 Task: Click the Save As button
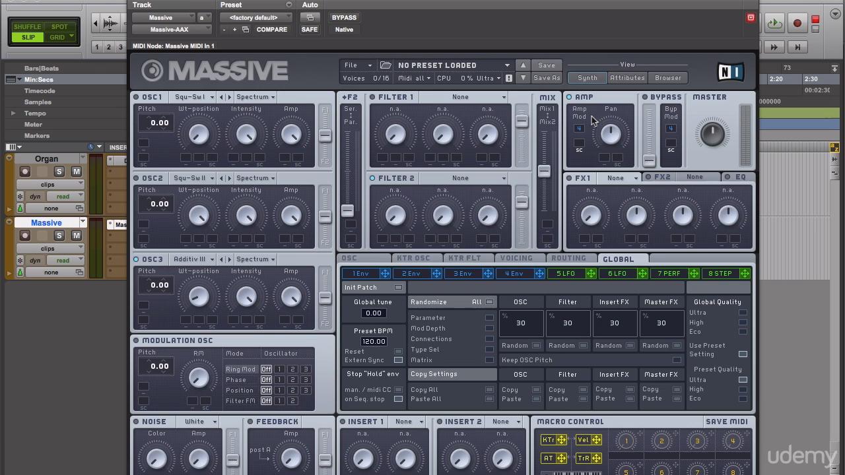point(546,78)
